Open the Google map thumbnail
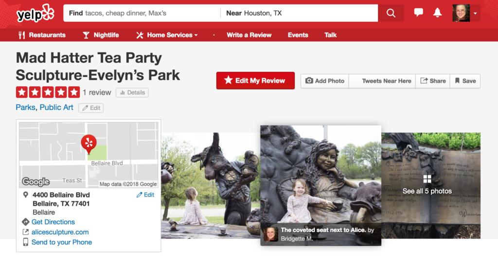 point(89,155)
